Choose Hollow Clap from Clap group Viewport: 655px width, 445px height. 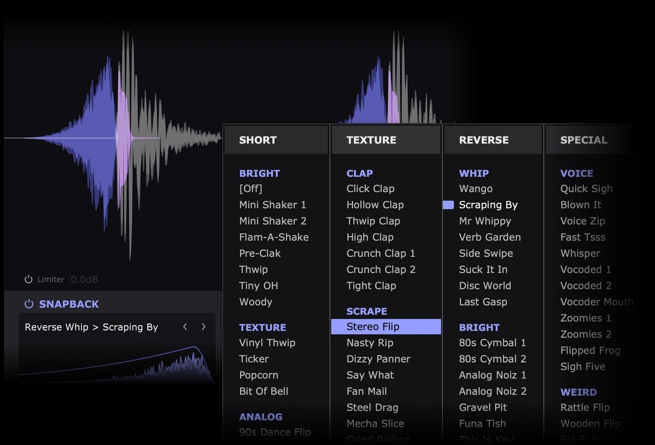(375, 205)
